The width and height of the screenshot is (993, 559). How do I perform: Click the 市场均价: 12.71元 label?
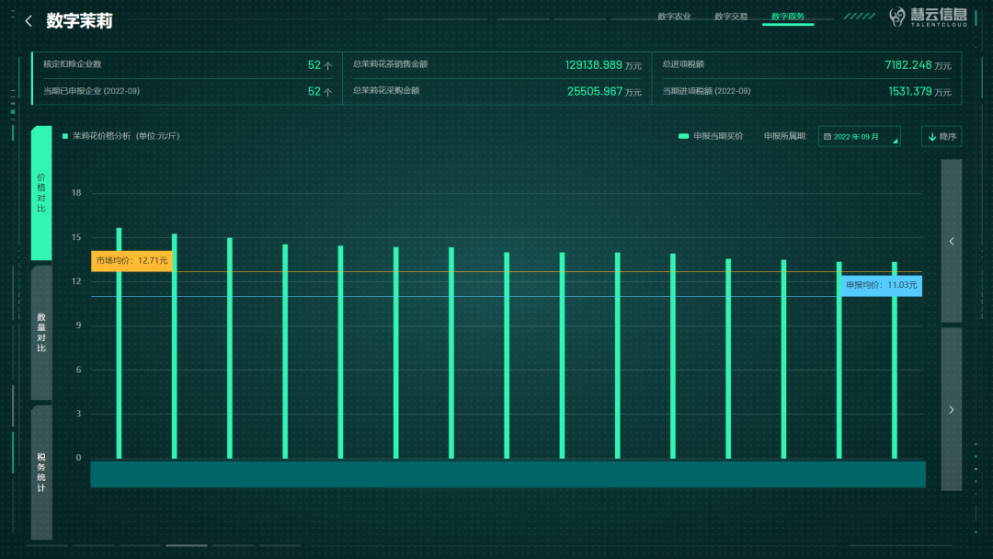click(x=131, y=261)
